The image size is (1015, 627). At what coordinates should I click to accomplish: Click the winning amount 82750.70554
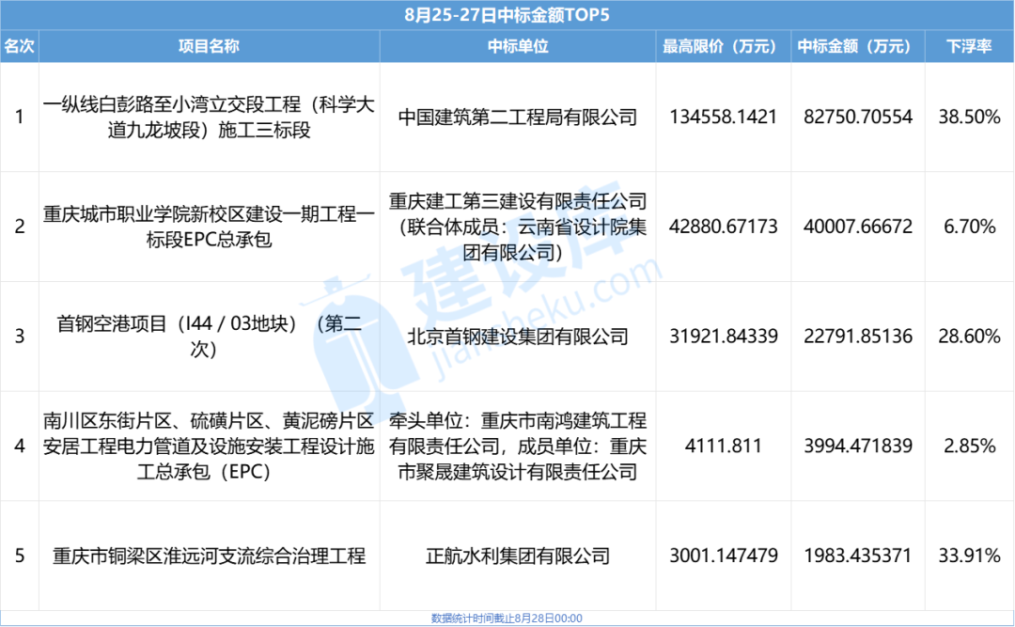click(x=858, y=118)
